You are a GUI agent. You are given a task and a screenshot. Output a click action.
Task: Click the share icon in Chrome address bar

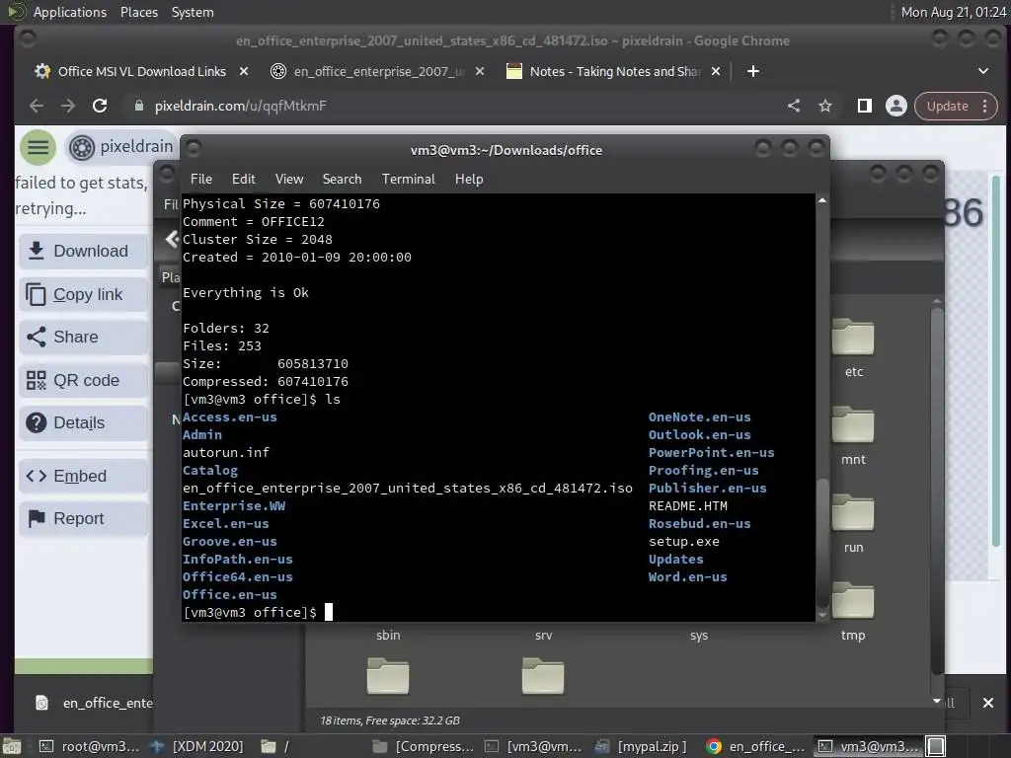click(x=794, y=106)
